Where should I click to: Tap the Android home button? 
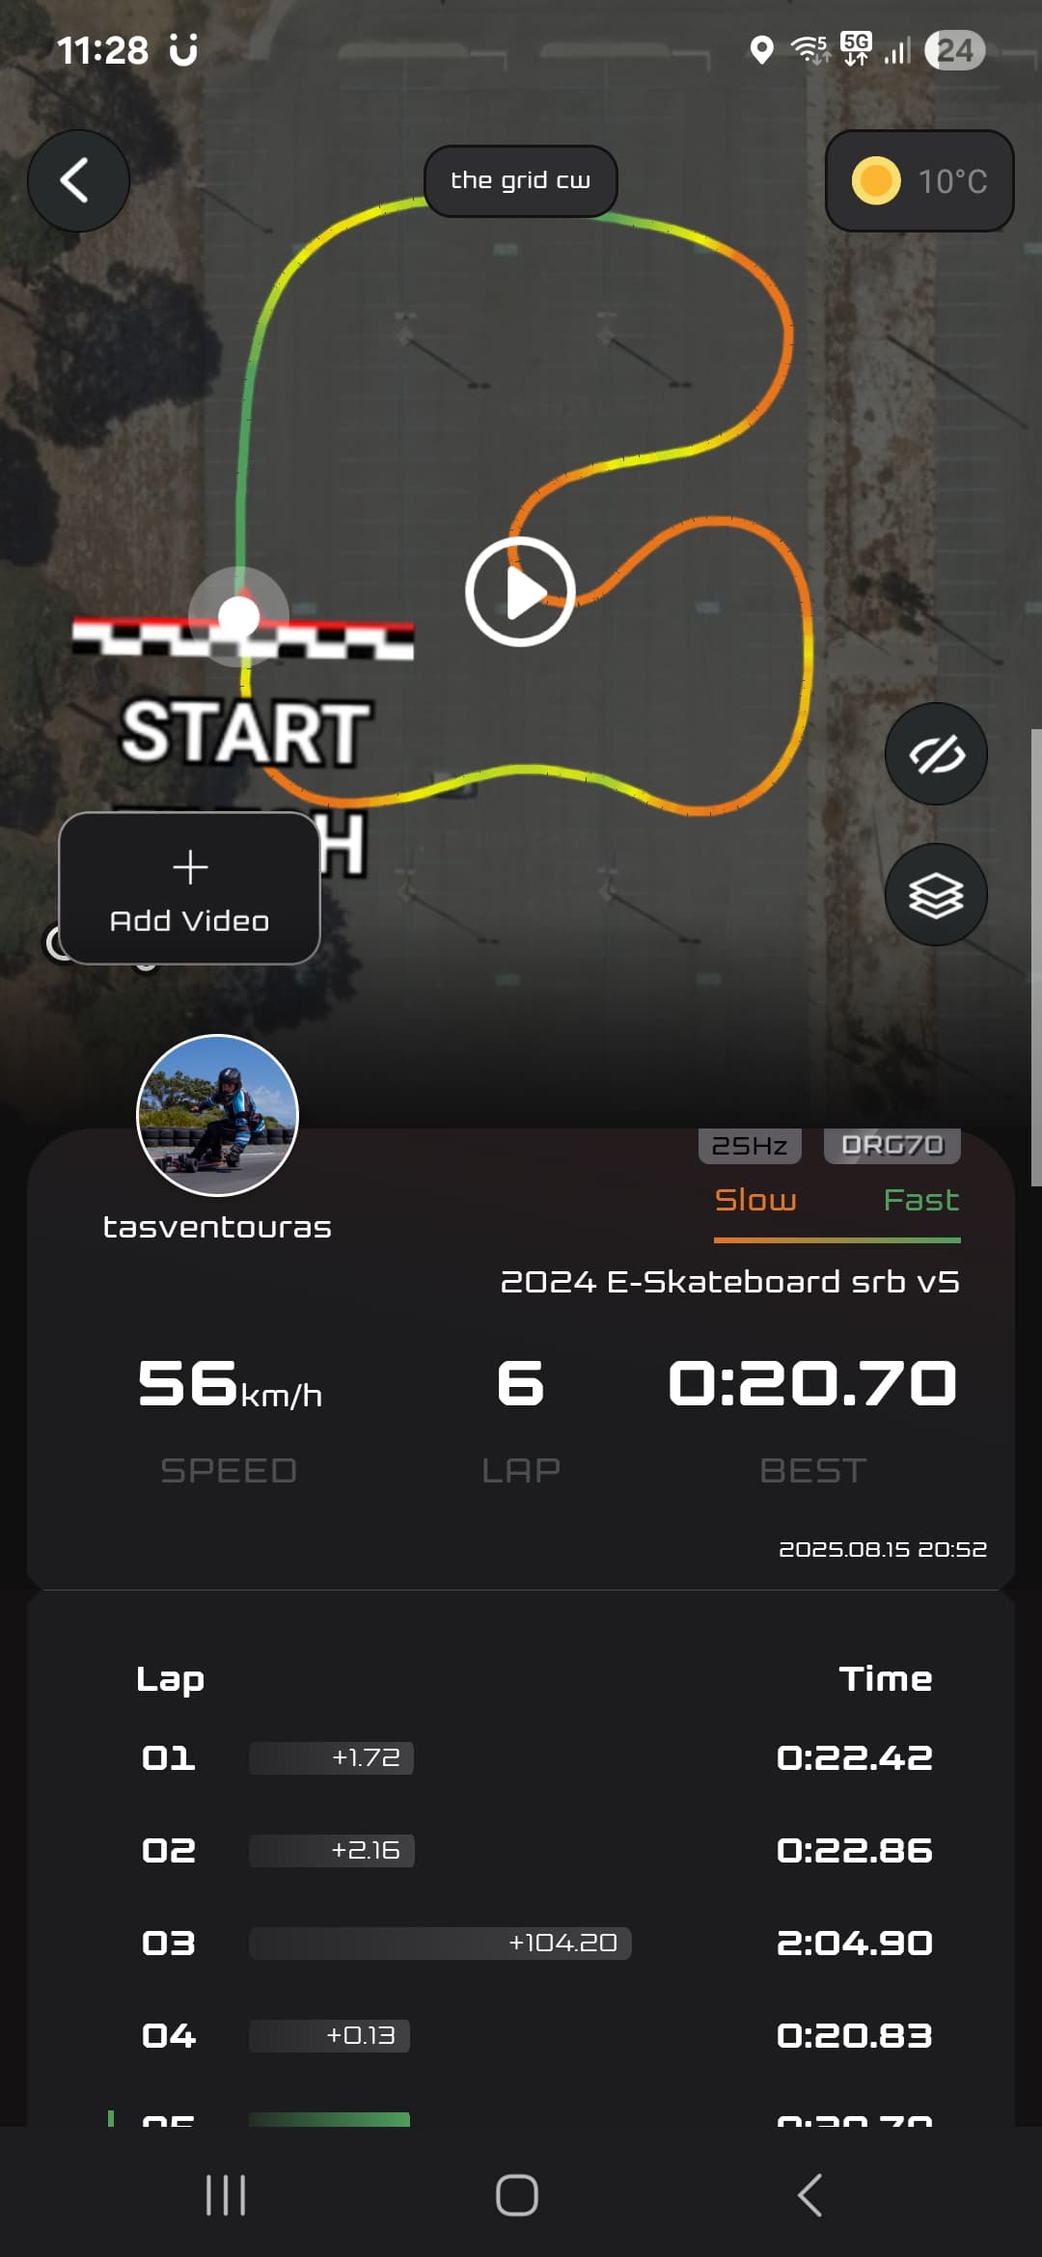click(517, 2195)
